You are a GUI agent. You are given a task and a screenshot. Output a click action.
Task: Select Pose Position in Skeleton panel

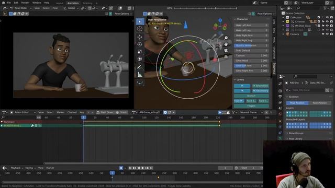tap(297, 103)
